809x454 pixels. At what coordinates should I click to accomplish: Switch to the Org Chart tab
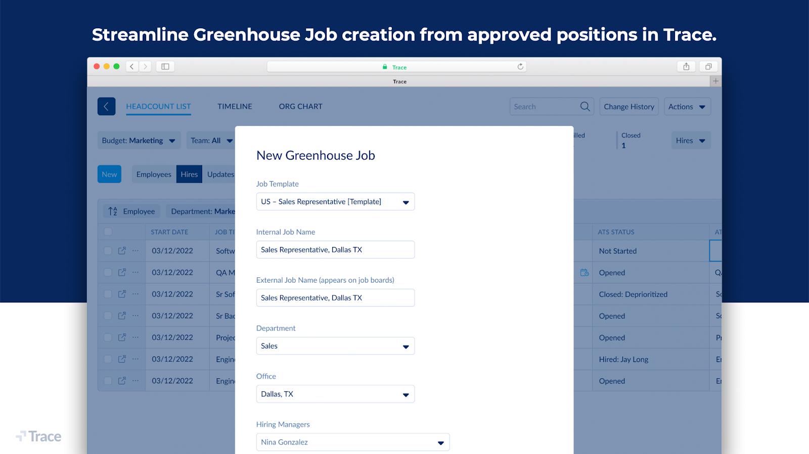300,107
